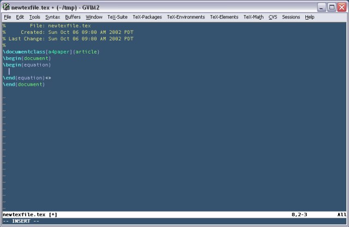Show the TeX-Environments menu

[x=186, y=17]
